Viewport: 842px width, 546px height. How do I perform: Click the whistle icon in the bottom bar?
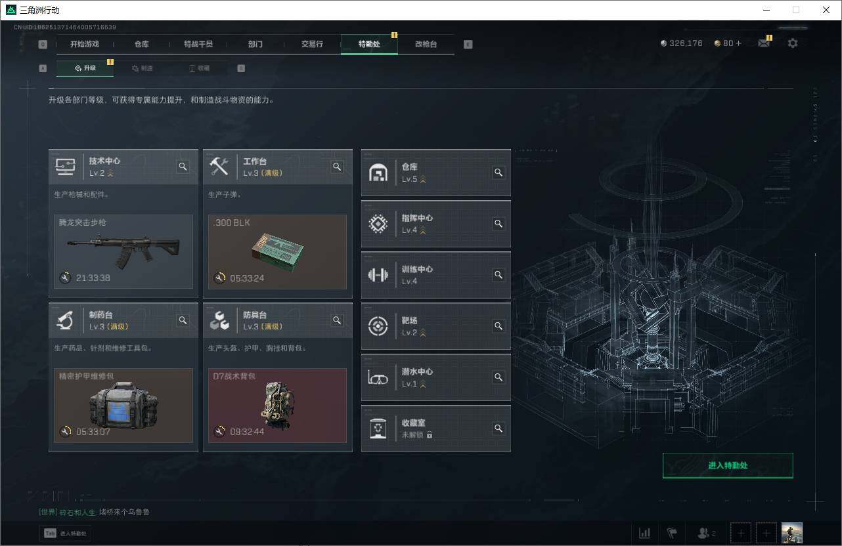click(672, 533)
